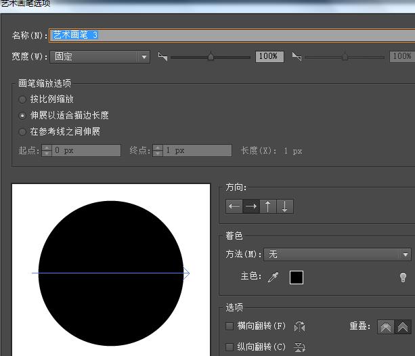Select the downward direction arrow button
Screen dimensions: 415x356
(x=285, y=206)
